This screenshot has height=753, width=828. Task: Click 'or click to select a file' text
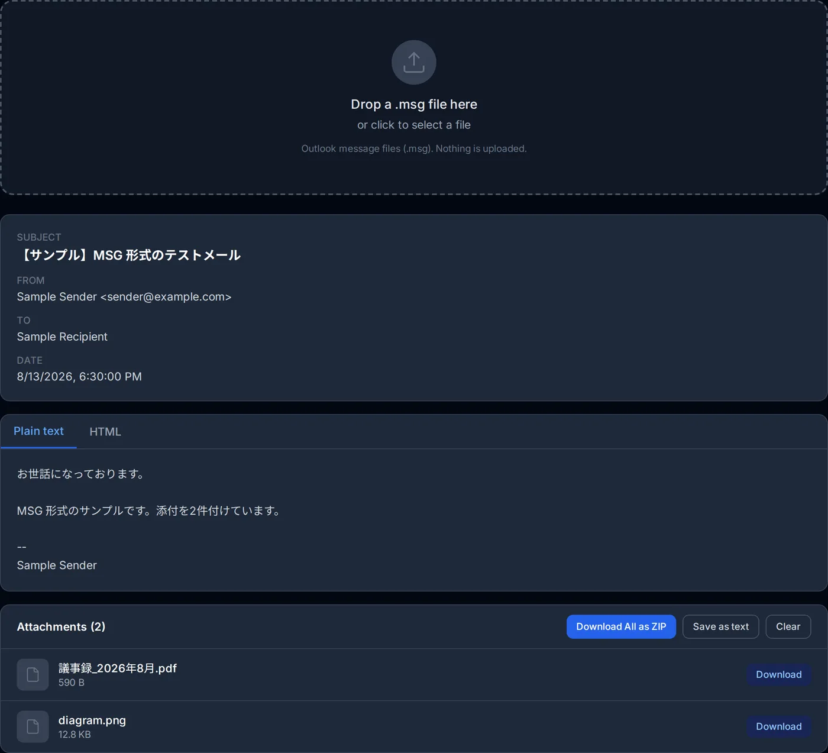[414, 125]
